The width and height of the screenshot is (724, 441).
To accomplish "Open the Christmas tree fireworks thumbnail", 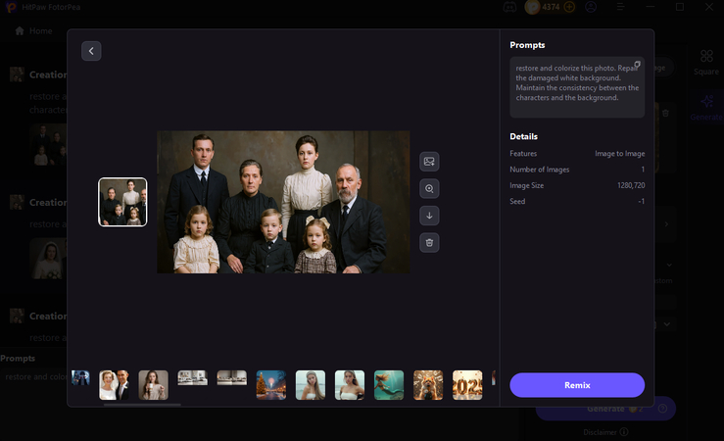I will (x=271, y=385).
